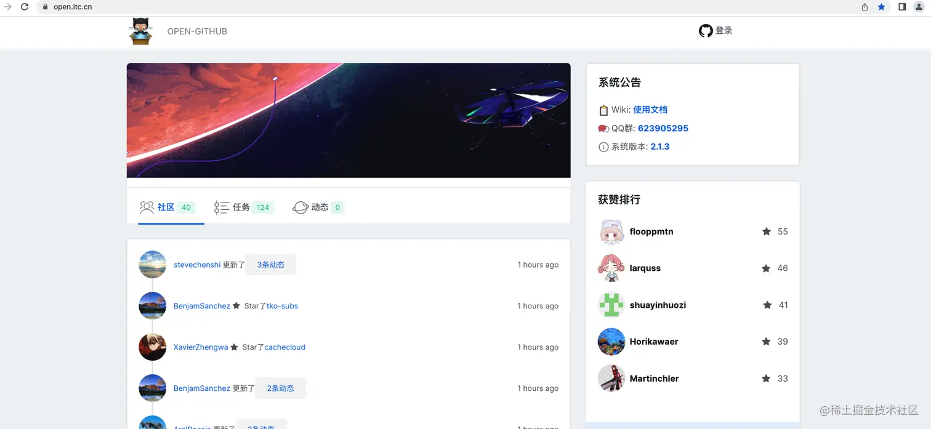Click the OPEN-GITHUB site title
The height and width of the screenshot is (429, 931).
pyautogui.click(x=197, y=31)
